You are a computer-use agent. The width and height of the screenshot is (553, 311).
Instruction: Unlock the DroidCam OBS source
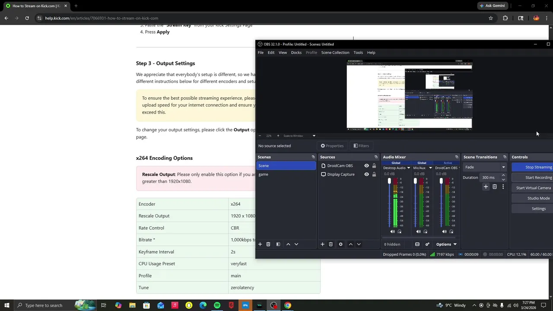(374, 166)
